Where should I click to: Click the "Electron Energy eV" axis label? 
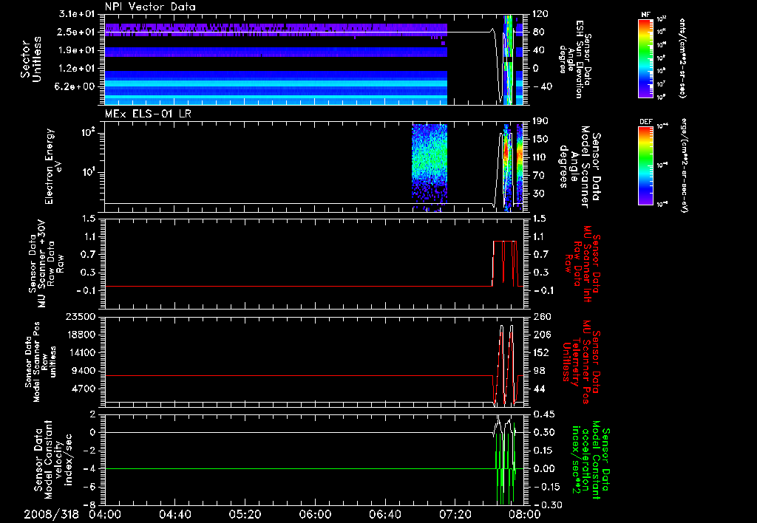click(x=54, y=166)
